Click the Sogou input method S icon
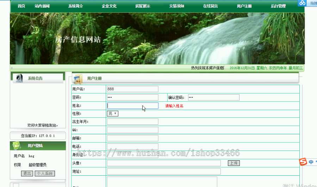The image size is (317, 187). pyautogui.click(x=303, y=162)
